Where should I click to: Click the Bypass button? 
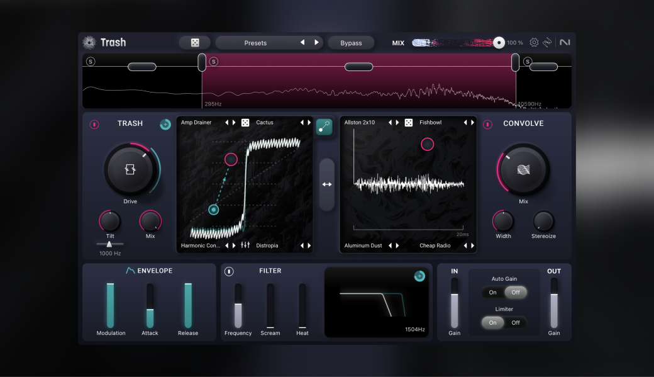(x=351, y=43)
